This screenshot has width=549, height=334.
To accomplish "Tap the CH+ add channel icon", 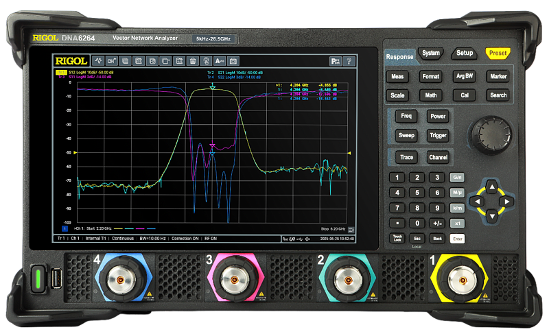I will pos(112,61).
